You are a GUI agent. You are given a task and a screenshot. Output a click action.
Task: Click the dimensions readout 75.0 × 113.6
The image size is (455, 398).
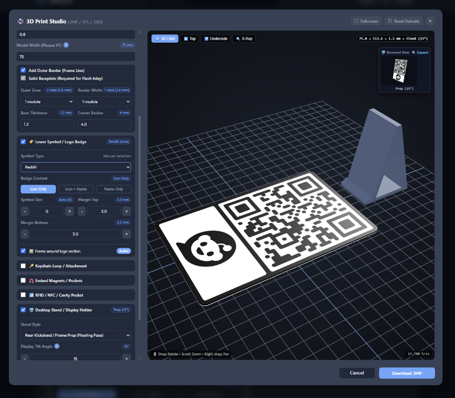[393, 39]
